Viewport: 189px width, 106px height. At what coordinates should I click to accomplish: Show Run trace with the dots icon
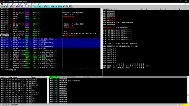61,6
